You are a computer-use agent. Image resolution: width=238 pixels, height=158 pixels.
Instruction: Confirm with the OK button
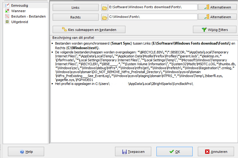click(x=175, y=152)
